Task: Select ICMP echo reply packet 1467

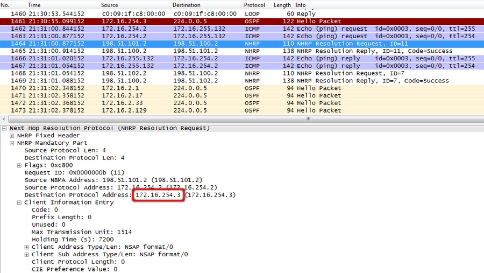Action: coord(242,66)
